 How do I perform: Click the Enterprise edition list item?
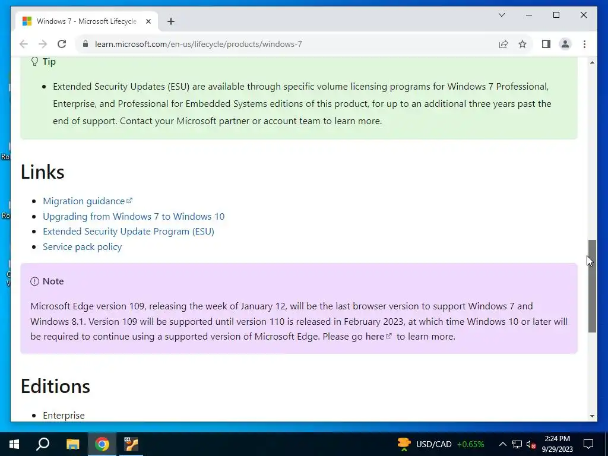64,415
